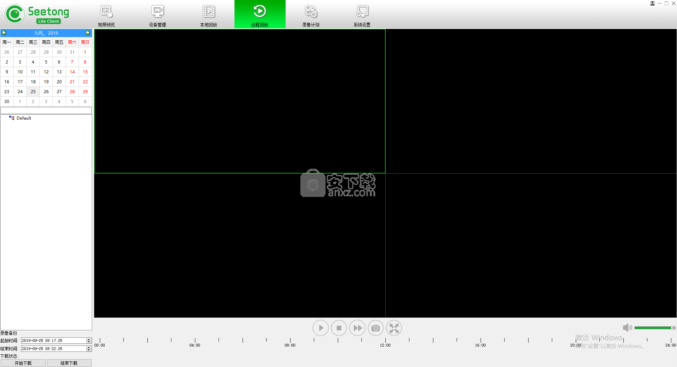Click the 04:00 mark on the timeline
Image resolution: width=677 pixels, height=367 pixels.
[x=195, y=345]
